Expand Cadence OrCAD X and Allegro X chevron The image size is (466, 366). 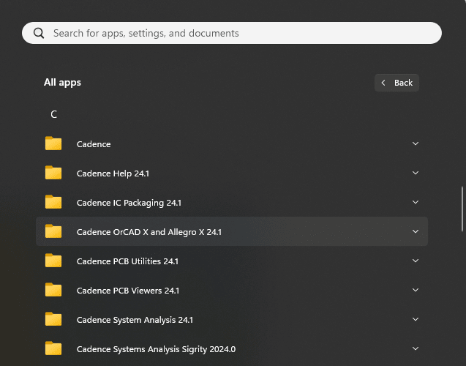[416, 231]
